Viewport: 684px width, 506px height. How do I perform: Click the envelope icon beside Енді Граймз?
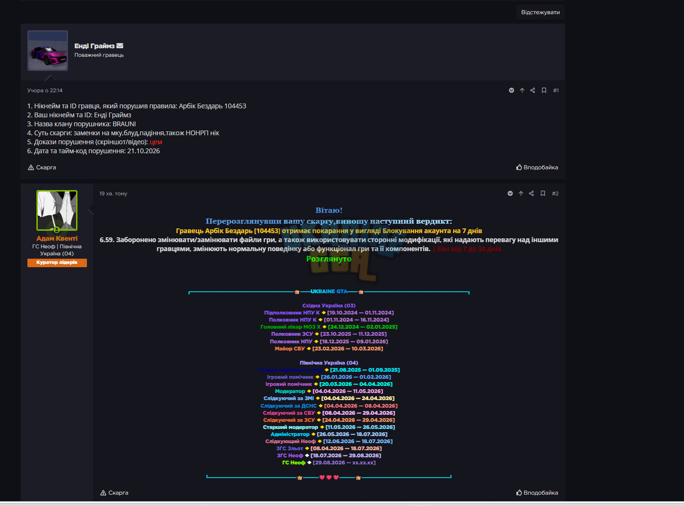click(x=120, y=46)
